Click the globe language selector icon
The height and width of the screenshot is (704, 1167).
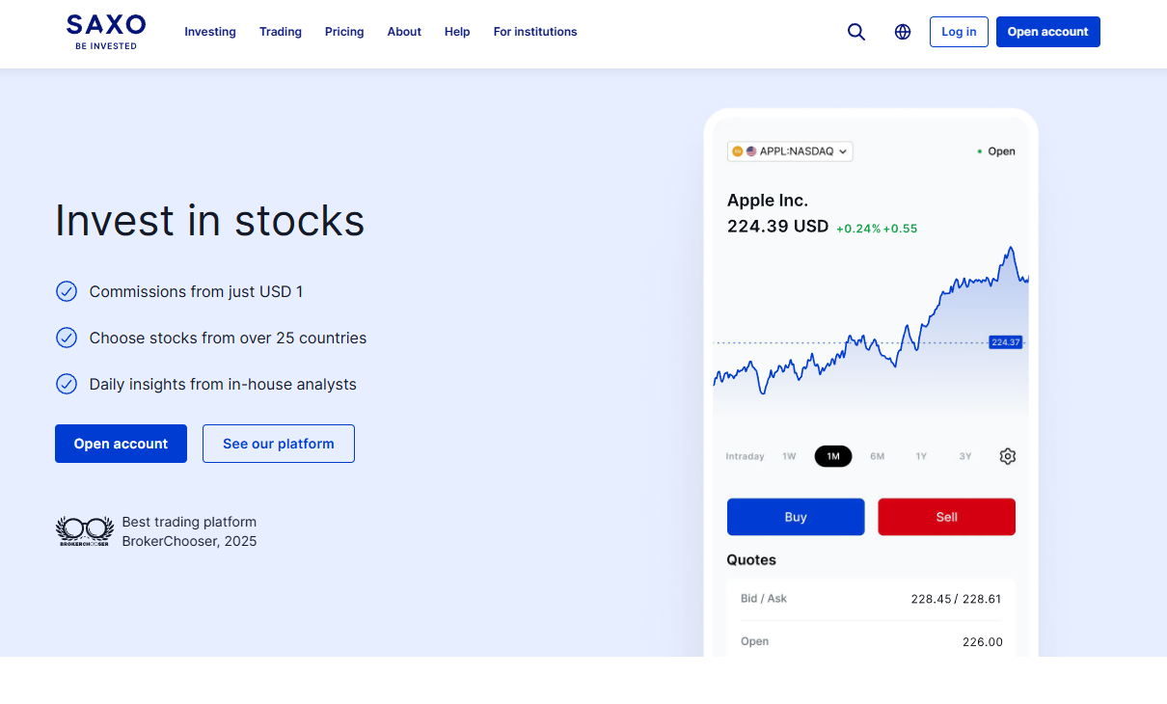tap(903, 32)
